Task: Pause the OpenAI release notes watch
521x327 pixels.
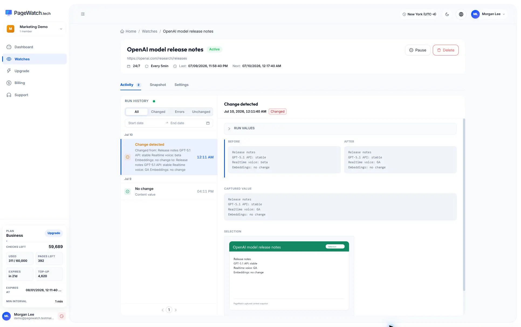Action: pyautogui.click(x=417, y=50)
